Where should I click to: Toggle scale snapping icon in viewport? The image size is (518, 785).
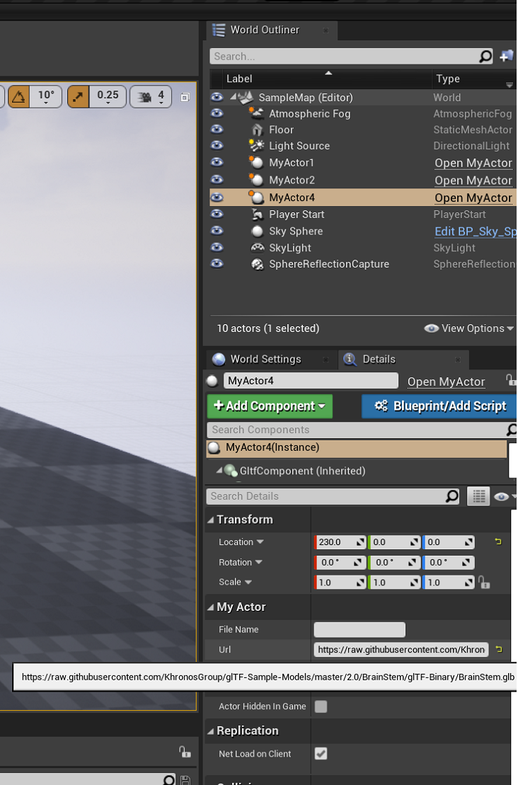78,97
